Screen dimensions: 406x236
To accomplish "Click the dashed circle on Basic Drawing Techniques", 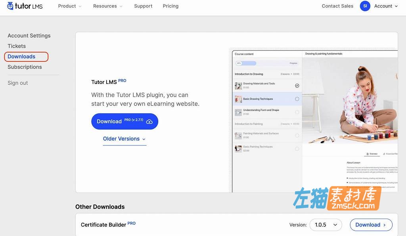I will pyautogui.click(x=297, y=98).
